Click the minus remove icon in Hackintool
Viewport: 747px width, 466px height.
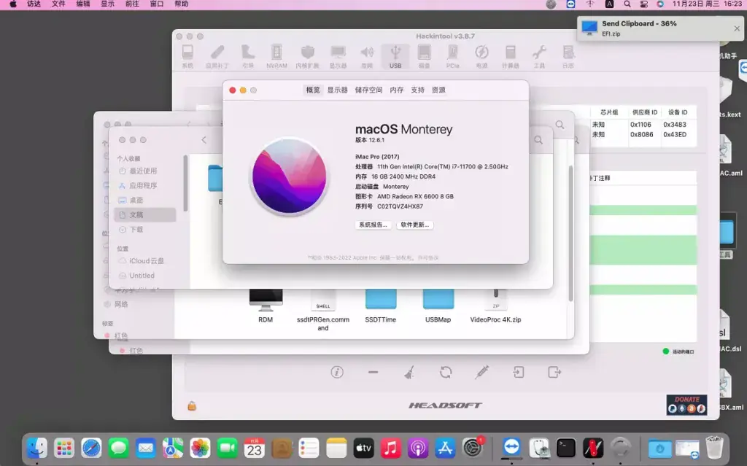373,372
